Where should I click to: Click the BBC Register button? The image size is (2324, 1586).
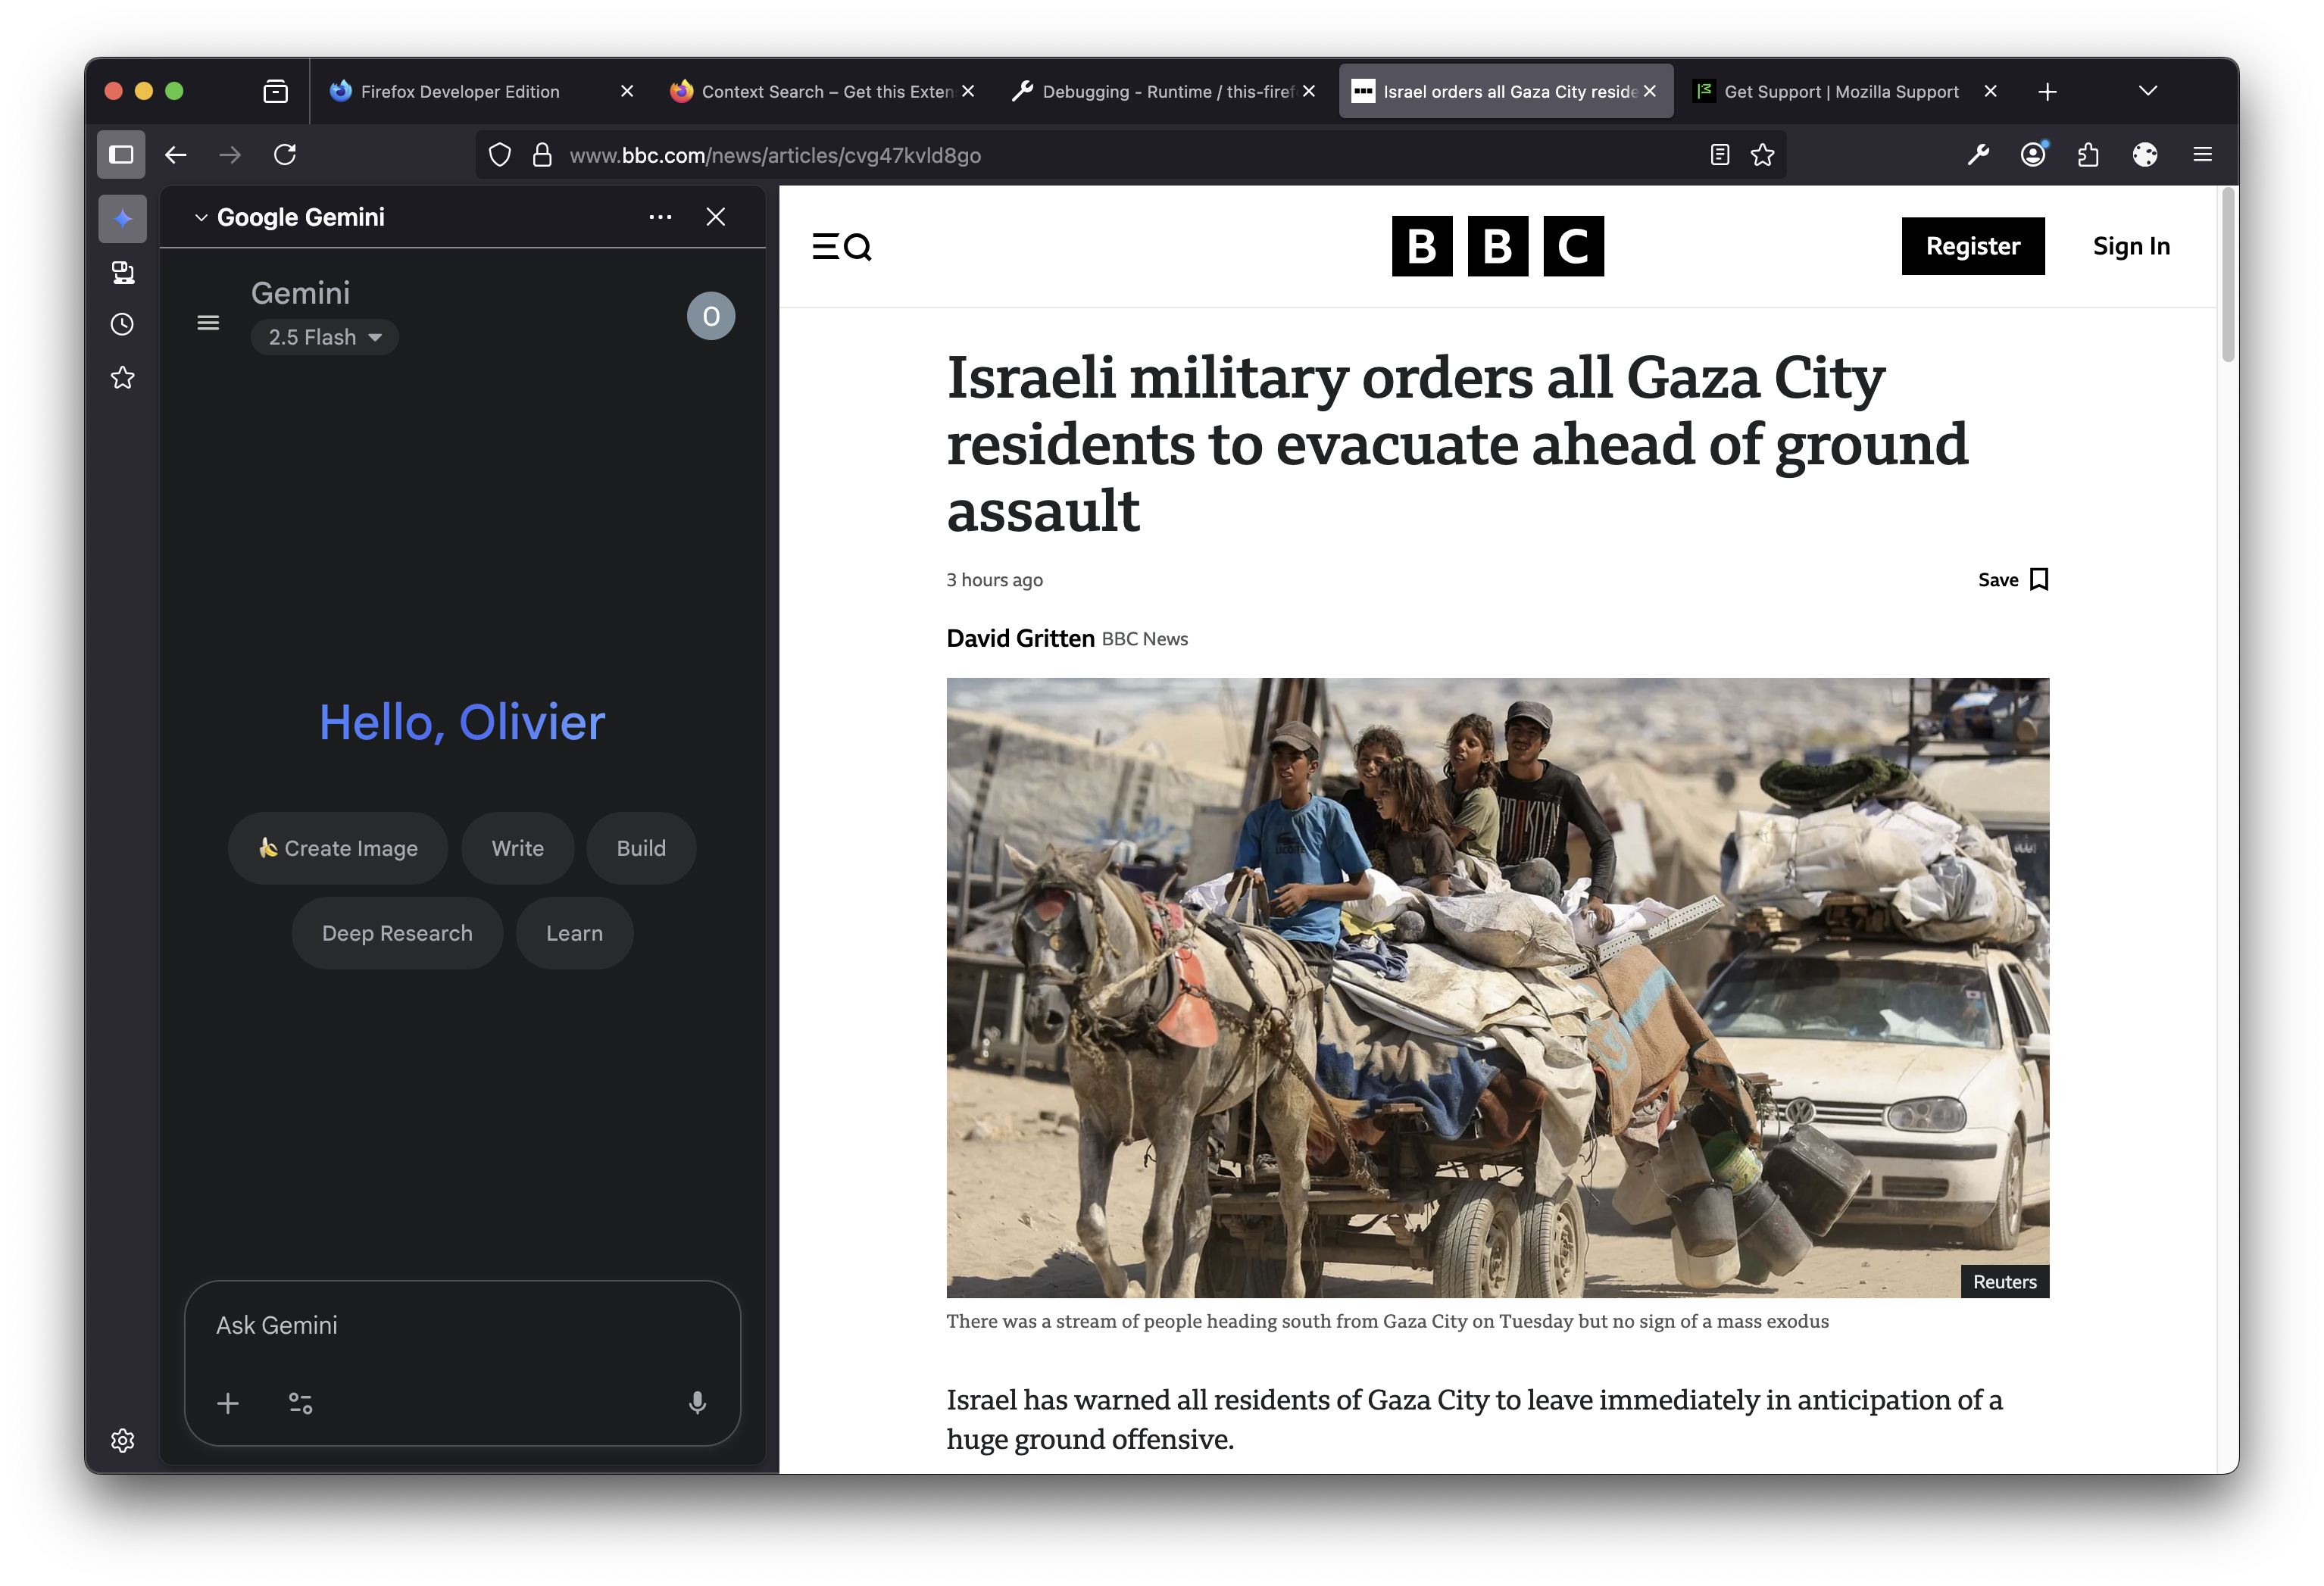pos(1972,246)
